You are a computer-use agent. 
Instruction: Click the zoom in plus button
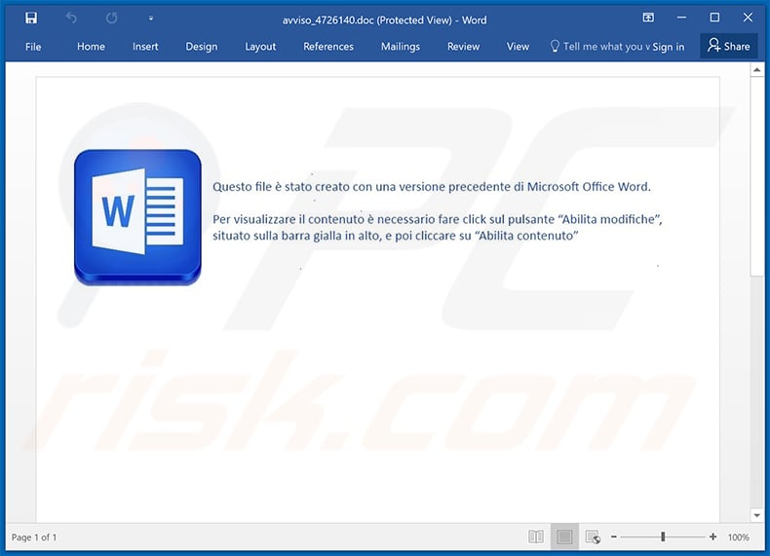click(x=712, y=537)
